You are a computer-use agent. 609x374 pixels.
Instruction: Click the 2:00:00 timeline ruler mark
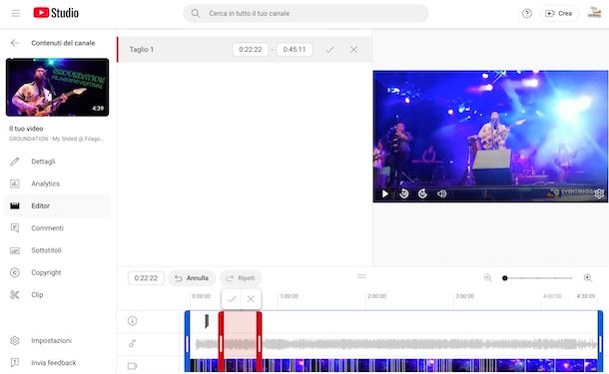(376, 296)
